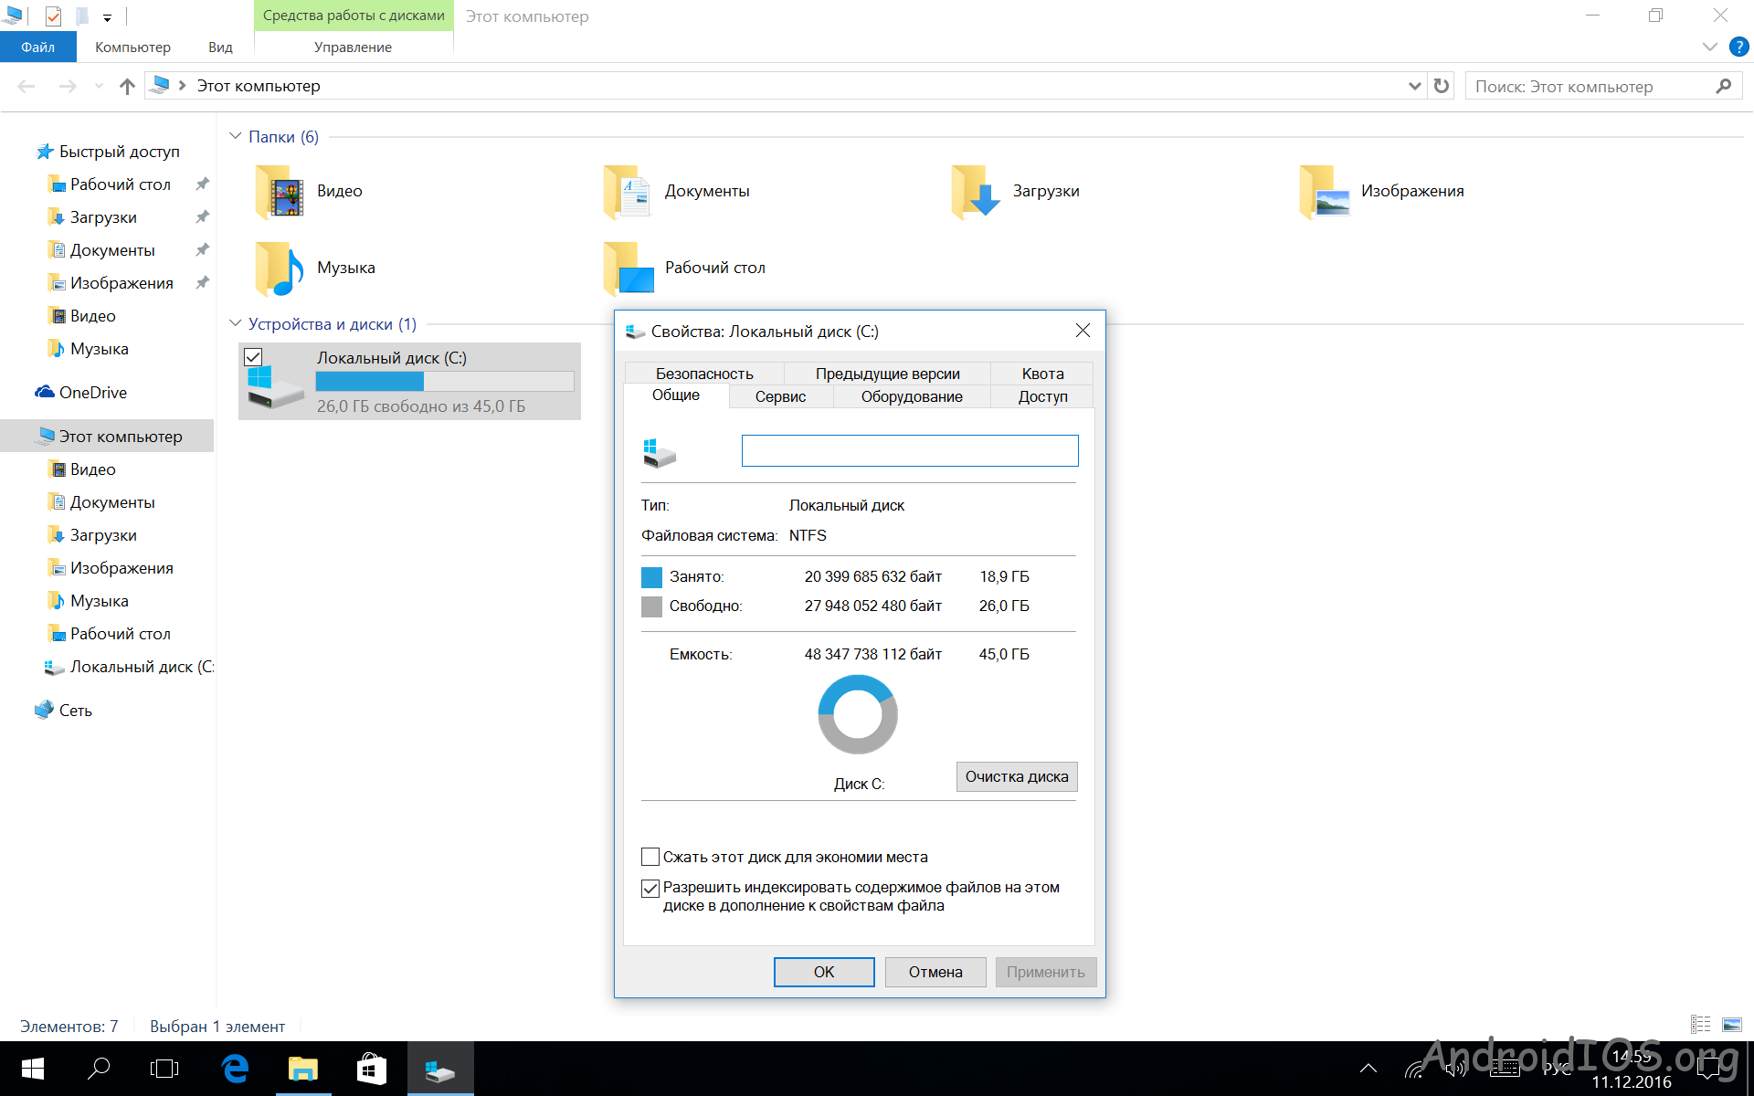The width and height of the screenshot is (1754, 1096).
Task: Click the large icons view button in status bar
Action: 1731,1025
